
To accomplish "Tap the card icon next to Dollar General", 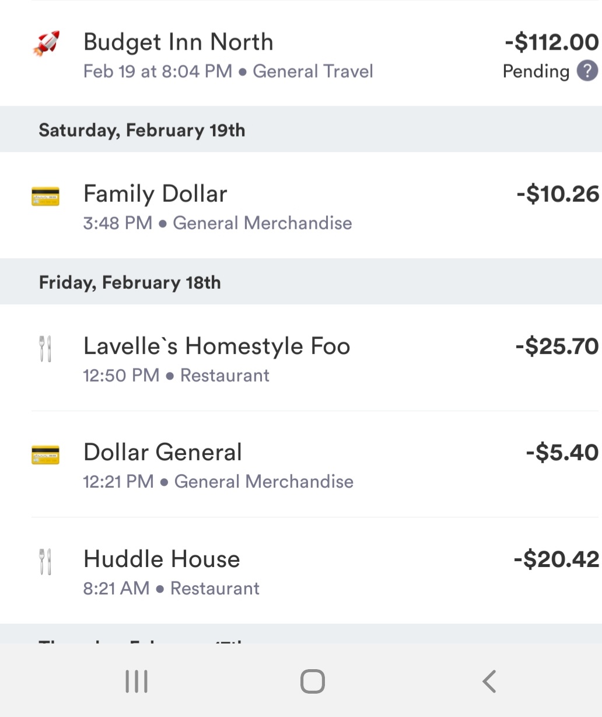I will point(45,454).
